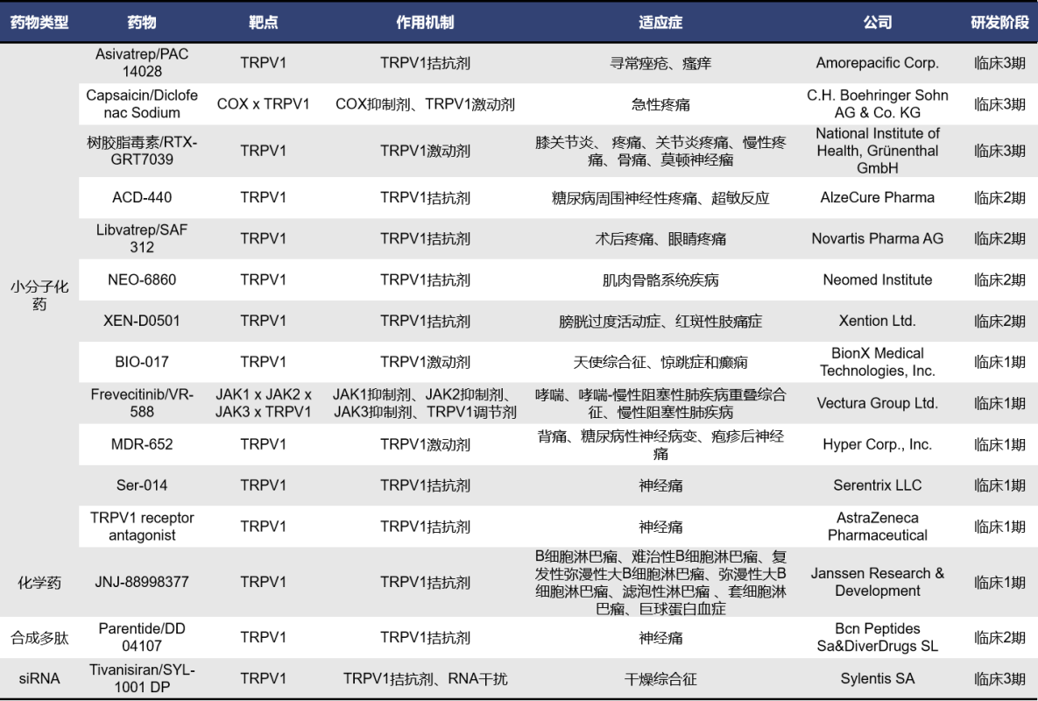Select the Capsaicin/Diclofenac Sodium cell
Image resolution: width=1038 pixels, height=701 pixels.
pos(142,104)
